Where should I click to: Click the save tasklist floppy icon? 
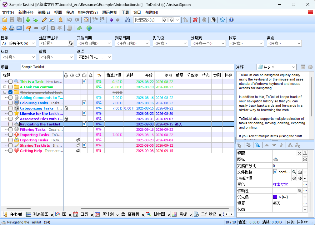coord(12,20)
